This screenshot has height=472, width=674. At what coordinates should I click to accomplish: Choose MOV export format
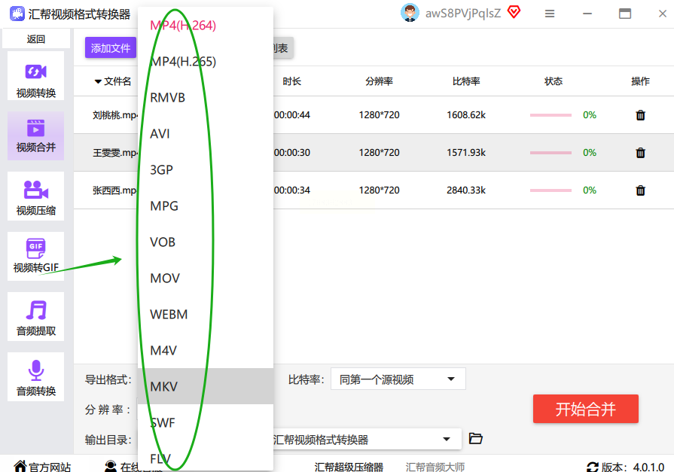(206, 278)
